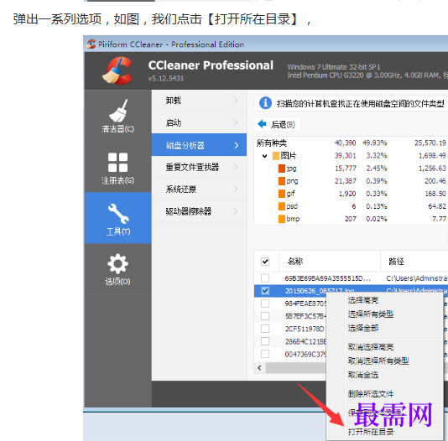Click chevron next to 重复文件查找器
Screen dimensions: 448x441
tap(236, 167)
